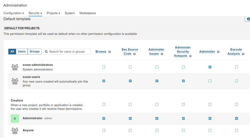Click the help icon beside See Source Code

[135, 54]
